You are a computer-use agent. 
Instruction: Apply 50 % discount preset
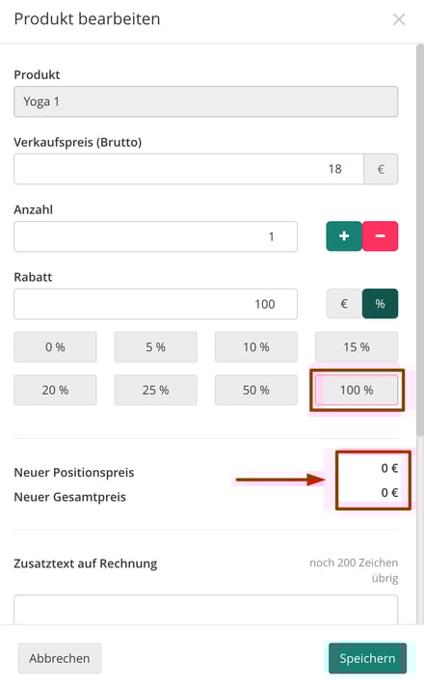255,390
